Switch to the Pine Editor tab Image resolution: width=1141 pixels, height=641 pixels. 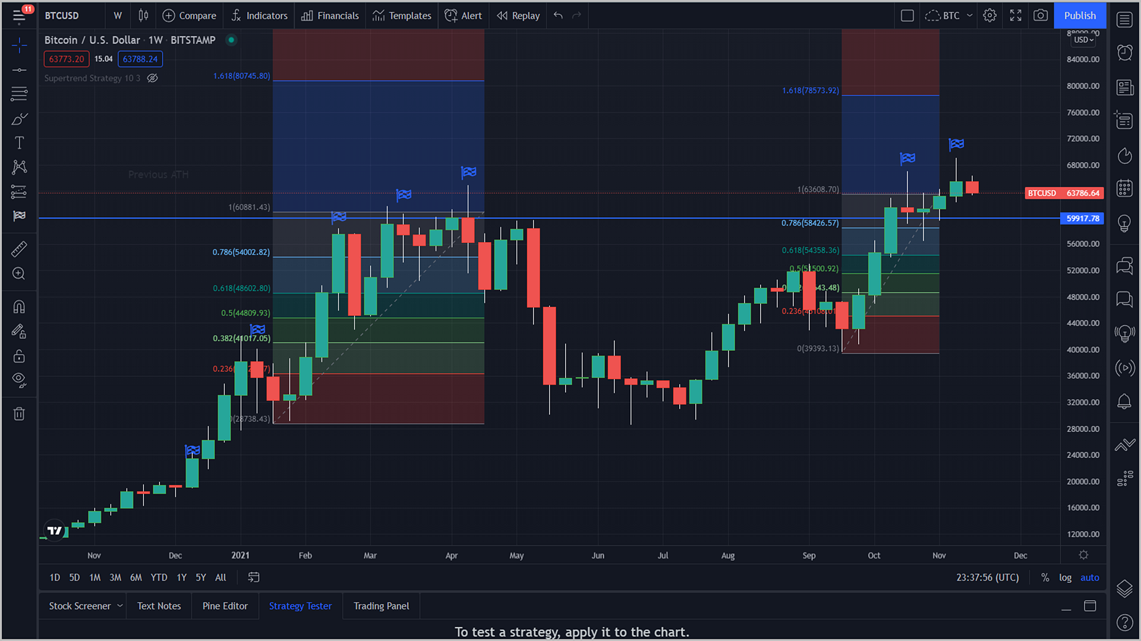(225, 606)
